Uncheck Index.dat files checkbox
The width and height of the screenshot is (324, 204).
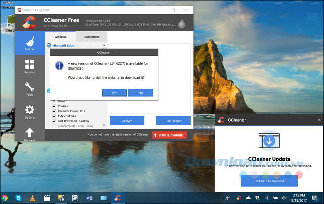tap(54, 116)
